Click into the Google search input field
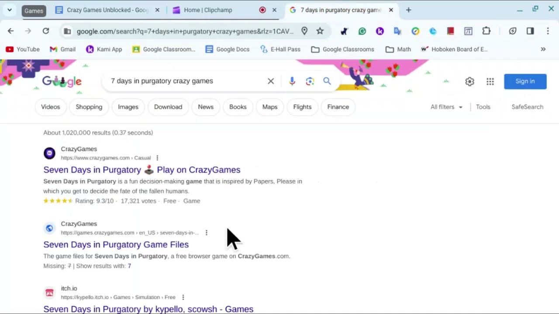Image resolution: width=559 pixels, height=314 pixels. [x=186, y=81]
